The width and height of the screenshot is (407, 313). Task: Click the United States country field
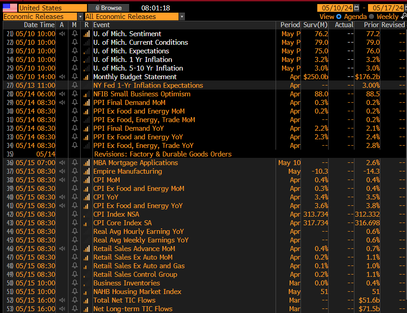53,8
